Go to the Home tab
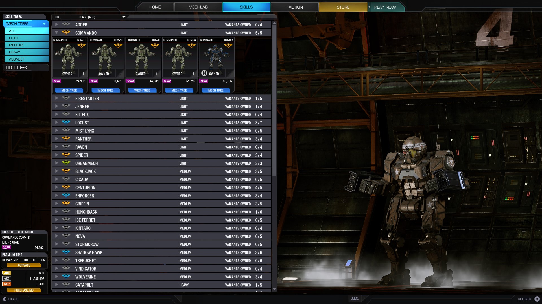542x304 pixels. click(x=155, y=7)
